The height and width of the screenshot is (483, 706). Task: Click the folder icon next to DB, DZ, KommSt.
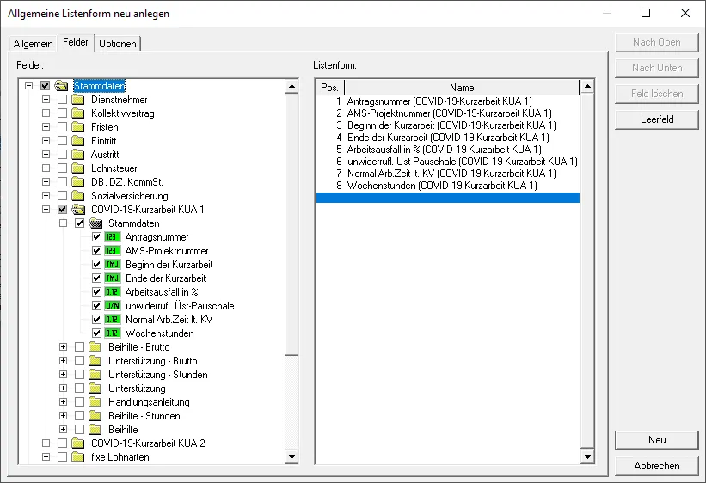tap(78, 182)
